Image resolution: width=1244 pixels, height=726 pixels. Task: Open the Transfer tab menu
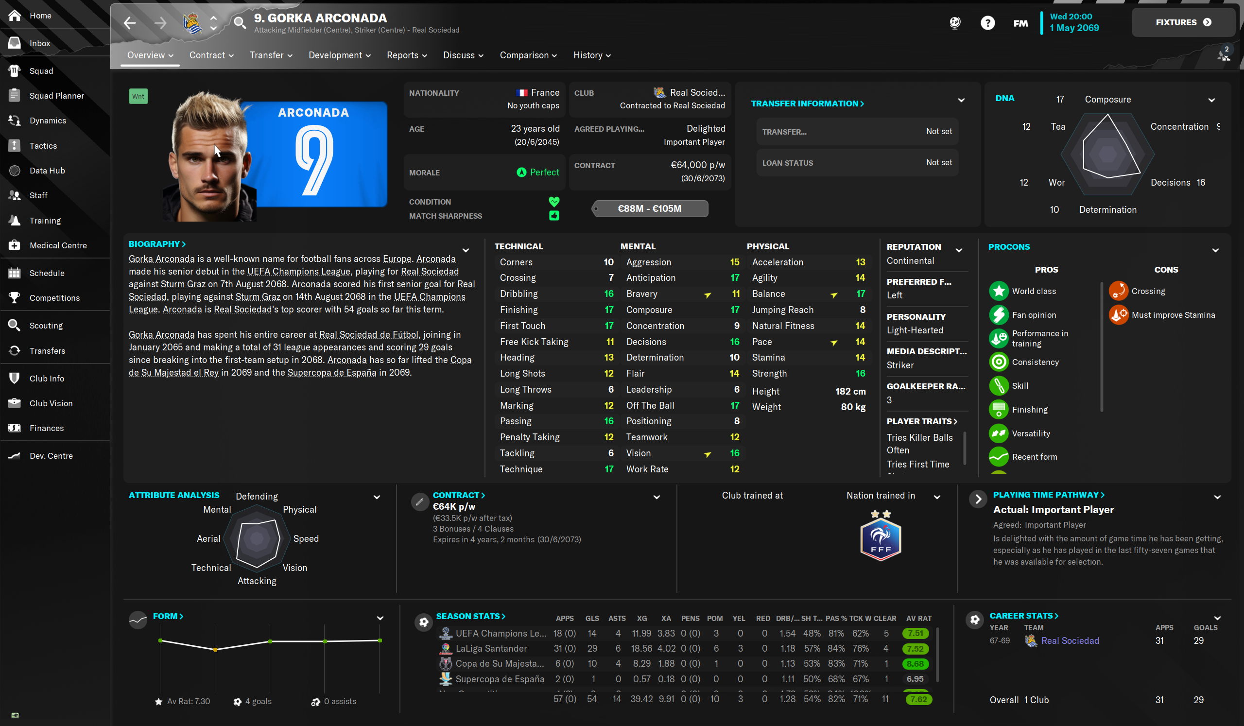click(271, 55)
